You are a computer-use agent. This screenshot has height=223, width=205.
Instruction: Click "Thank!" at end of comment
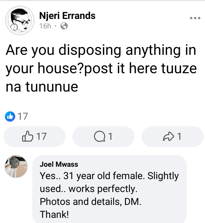coord(55,214)
